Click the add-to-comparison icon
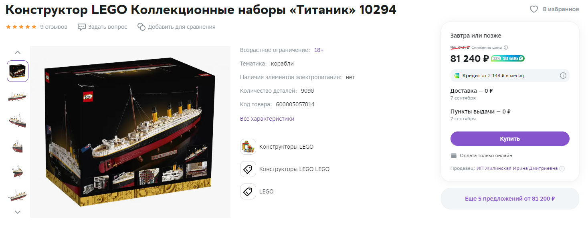Screen dimensions: 588x229 pyautogui.click(x=141, y=27)
